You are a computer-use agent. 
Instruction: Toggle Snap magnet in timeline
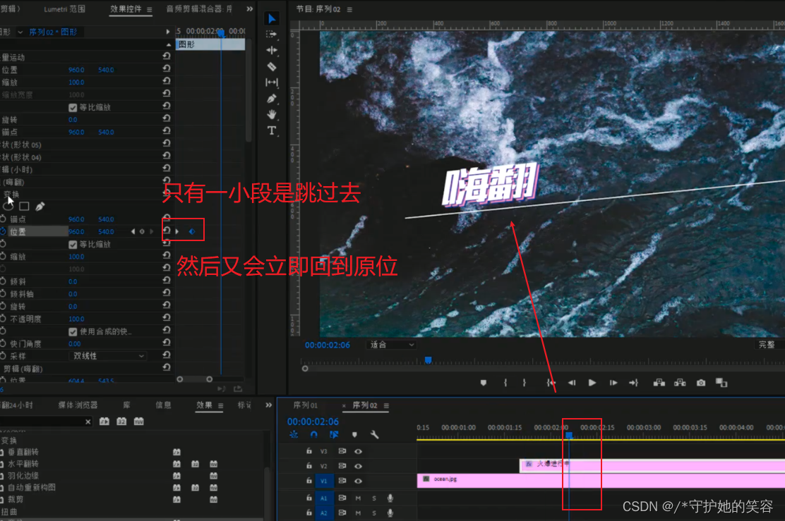(x=314, y=434)
